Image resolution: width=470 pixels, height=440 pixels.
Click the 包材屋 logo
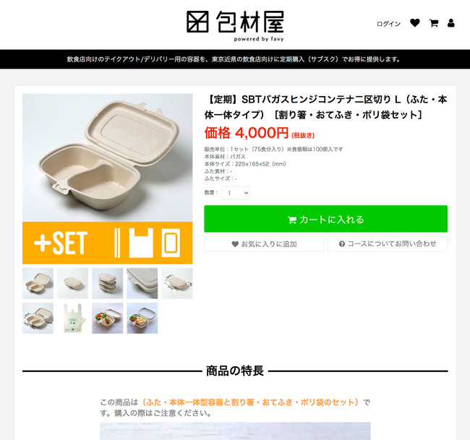point(235,26)
